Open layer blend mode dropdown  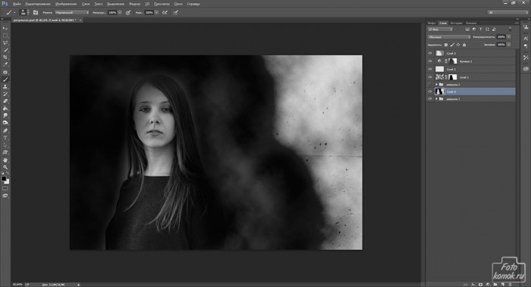(x=449, y=37)
